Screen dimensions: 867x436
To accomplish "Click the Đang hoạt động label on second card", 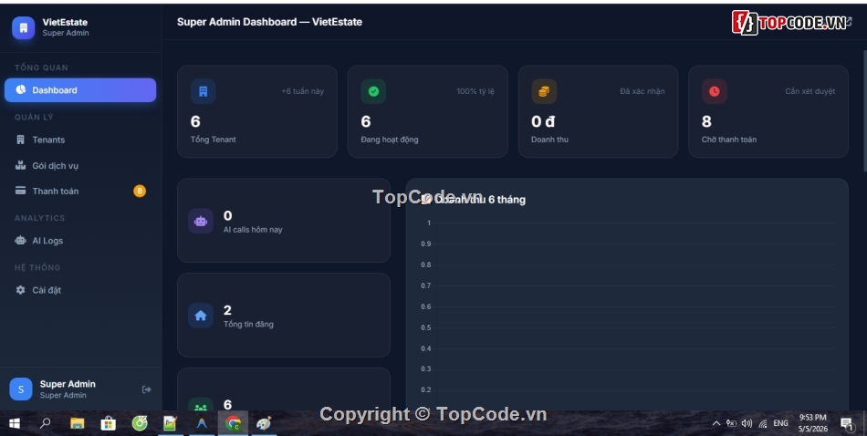I will point(390,140).
